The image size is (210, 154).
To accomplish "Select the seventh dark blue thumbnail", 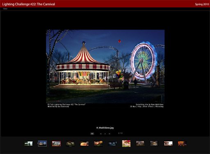I will (x=112, y=144).
